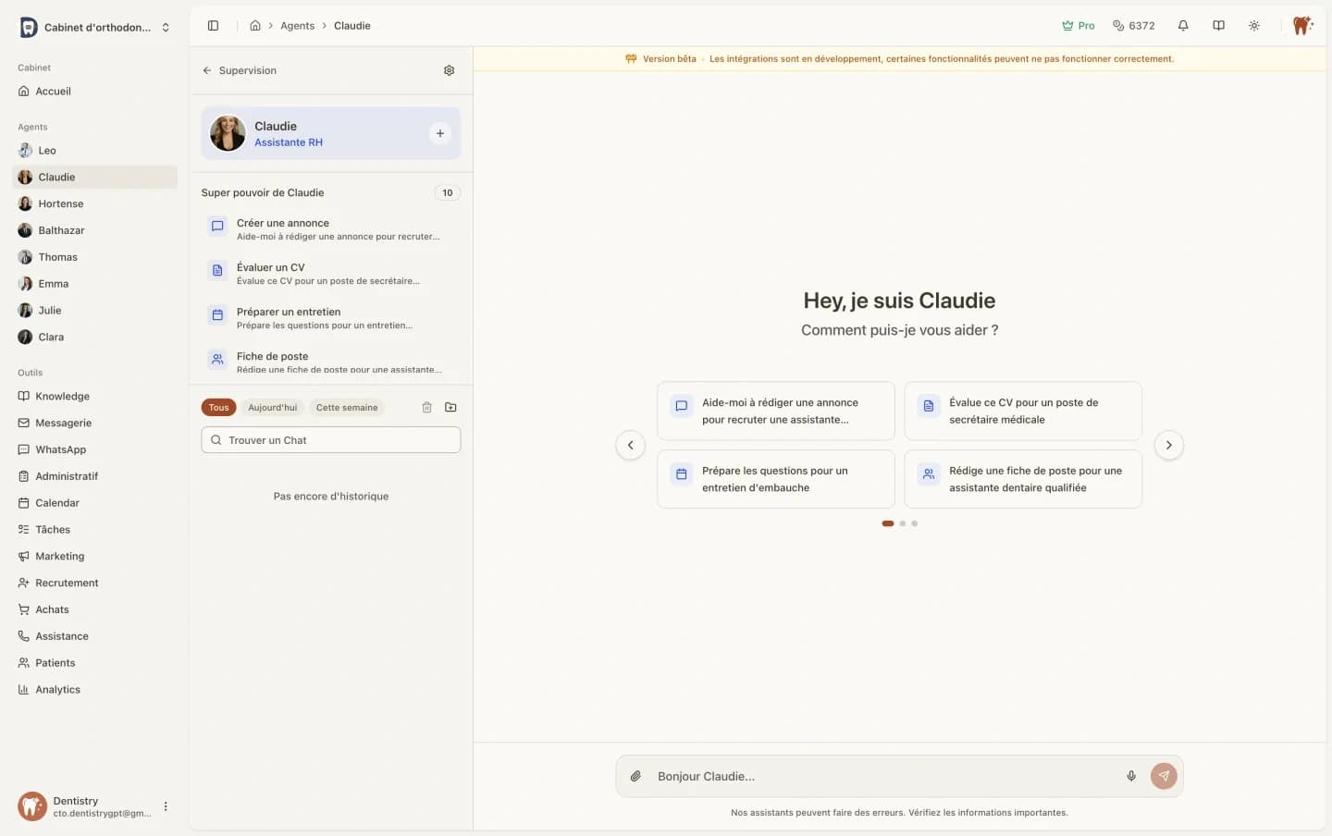The image size is (1332, 836).
Task: Click the second carousel pagination dot
Action: [903, 523]
